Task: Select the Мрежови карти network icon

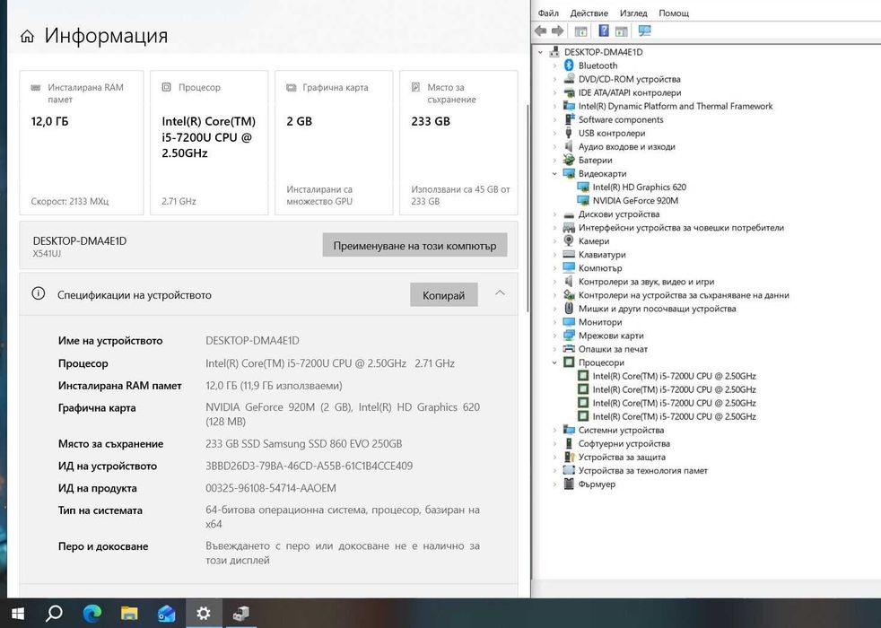Action: [x=569, y=336]
